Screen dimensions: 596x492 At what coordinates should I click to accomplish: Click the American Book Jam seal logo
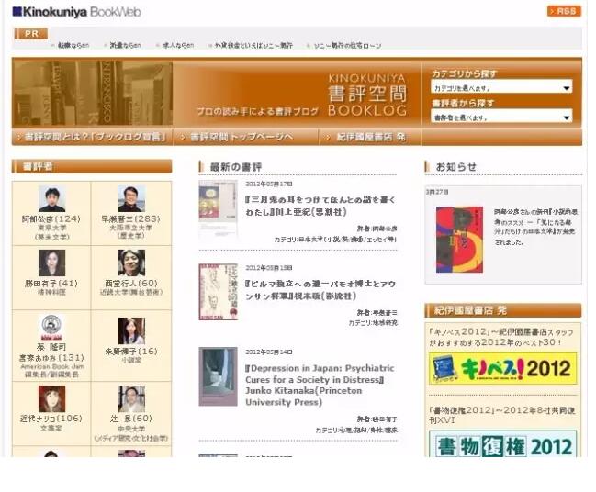point(51,327)
